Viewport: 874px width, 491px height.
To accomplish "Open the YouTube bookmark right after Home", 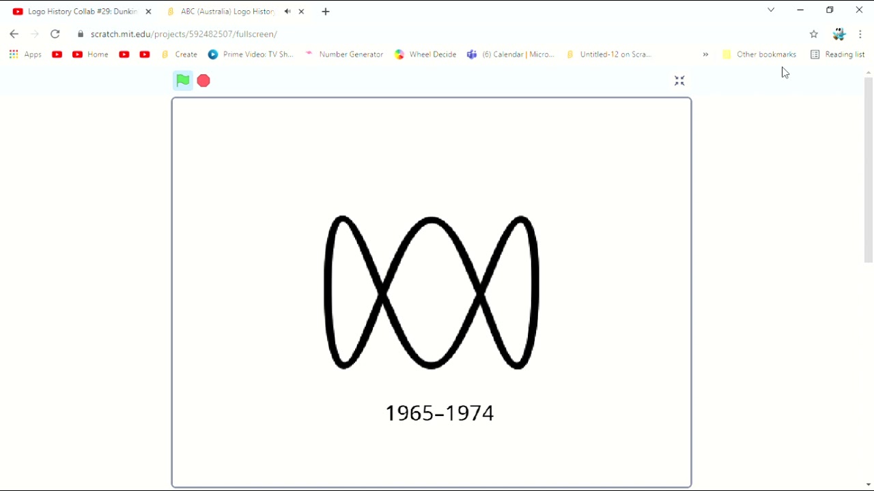I will [x=124, y=55].
